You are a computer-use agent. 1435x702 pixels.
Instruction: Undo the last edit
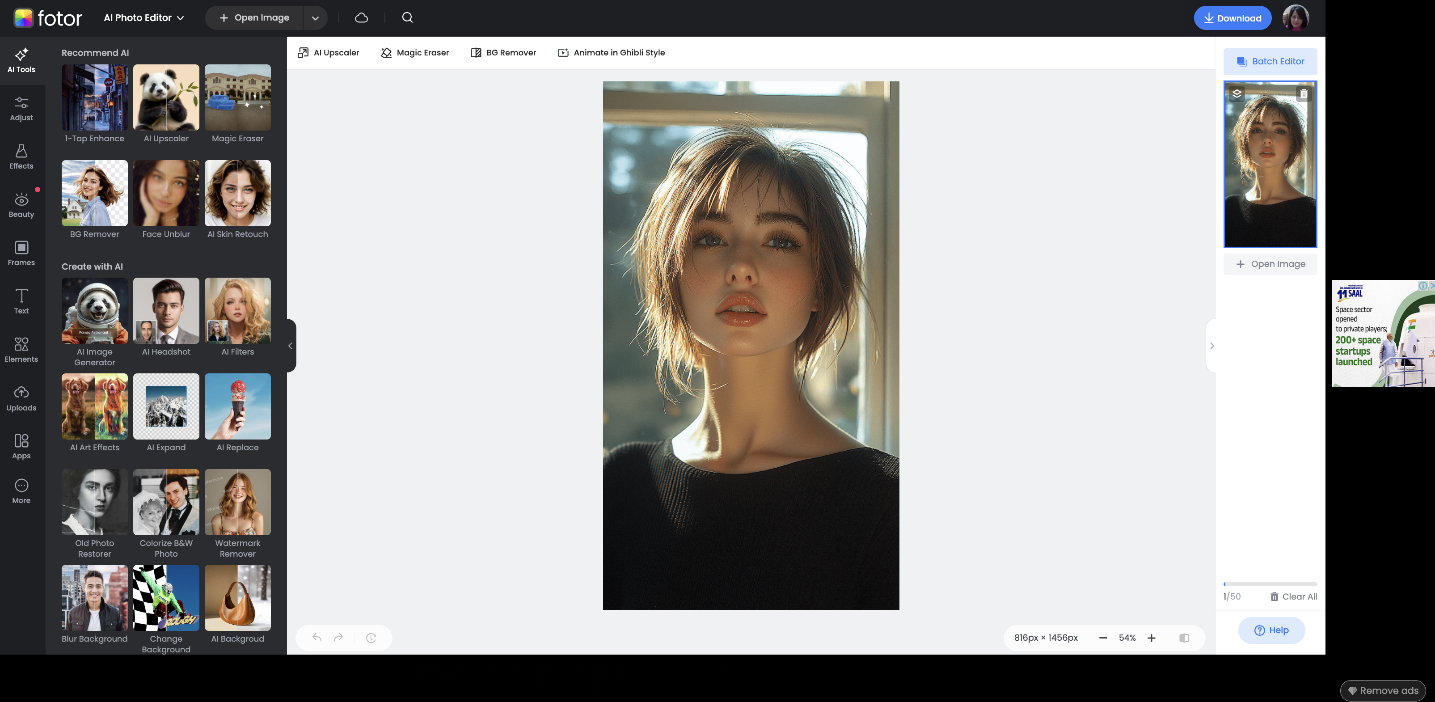coord(317,637)
